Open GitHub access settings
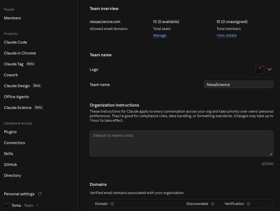Screen dimensions: 280x211 pyautogui.click(x=10, y=165)
